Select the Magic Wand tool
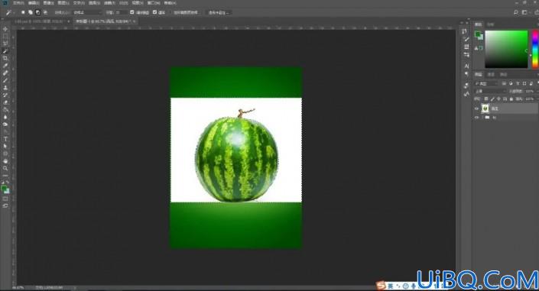Image resolution: width=539 pixels, height=291 pixels. coord(5,51)
